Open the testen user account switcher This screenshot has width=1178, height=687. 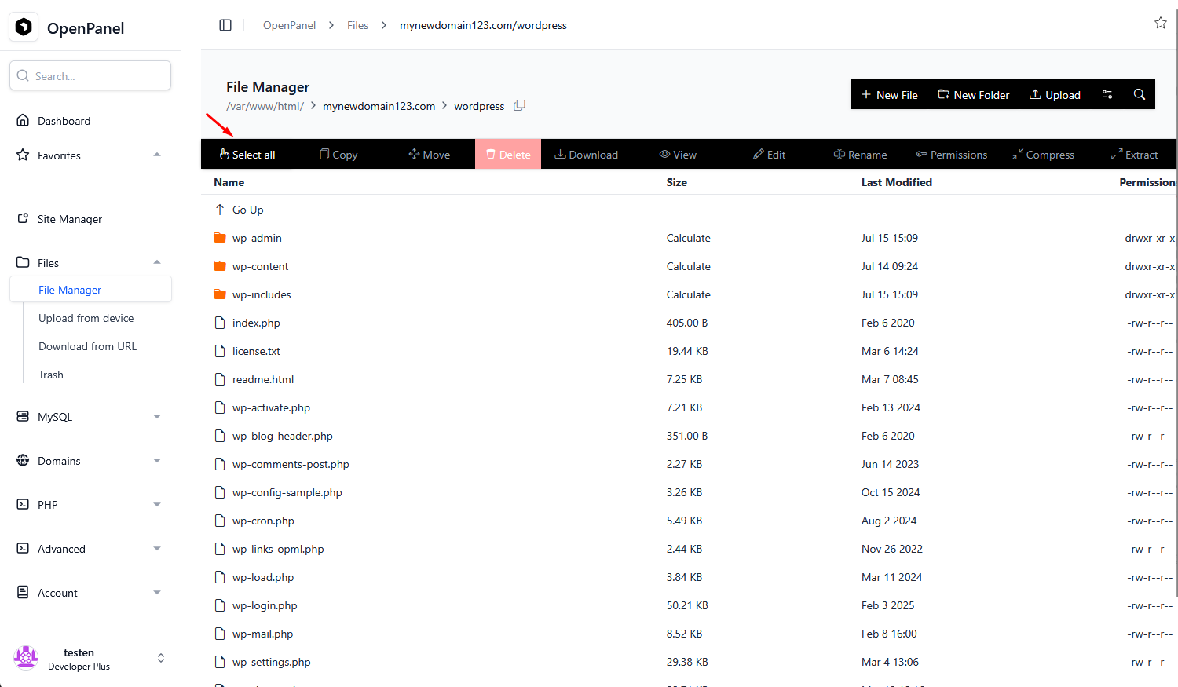(161, 658)
